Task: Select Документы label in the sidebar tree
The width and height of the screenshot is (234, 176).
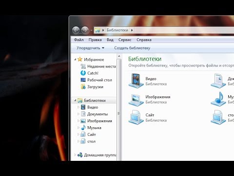Action: (97, 114)
